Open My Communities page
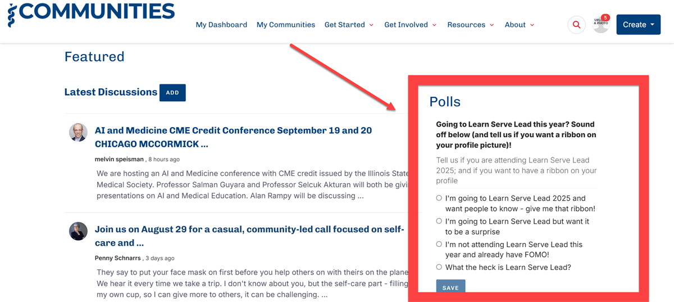Screen dimensions: 674x302 [x=286, y=25]
